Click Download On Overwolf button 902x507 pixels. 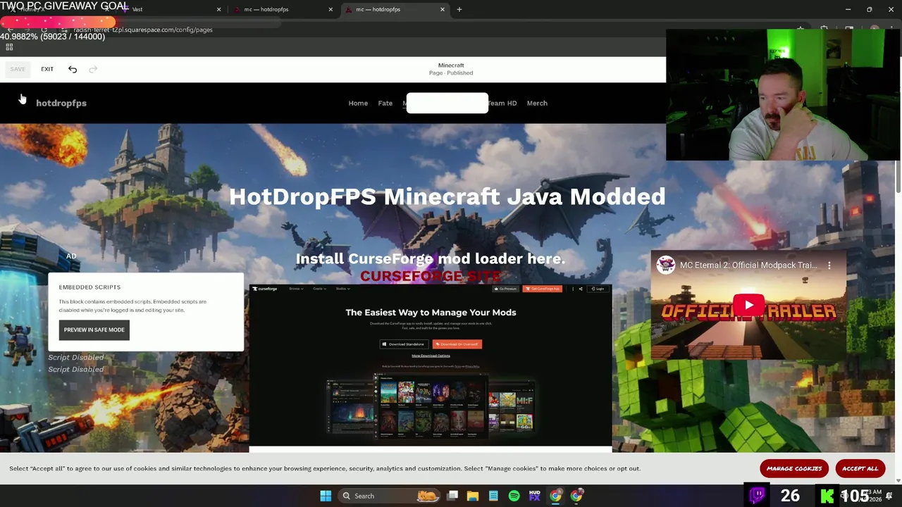[457, 344]
